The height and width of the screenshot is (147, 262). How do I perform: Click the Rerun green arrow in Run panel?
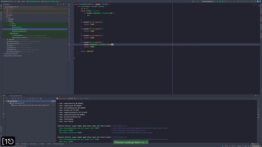pos(4,98)
